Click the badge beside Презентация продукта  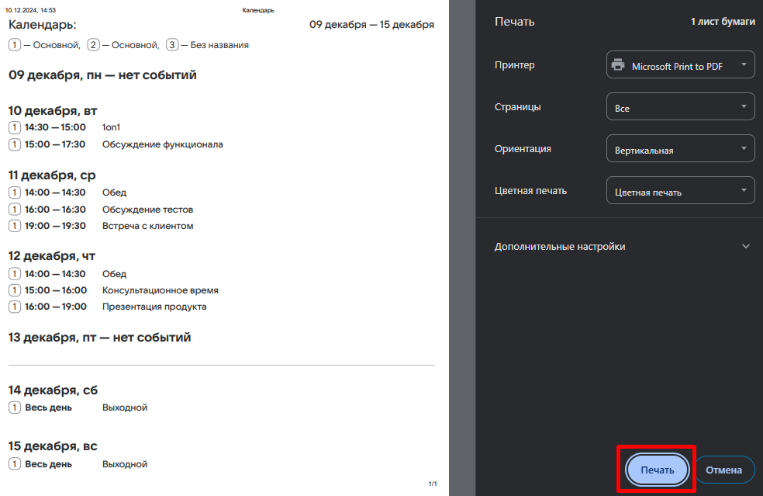[15, 307]
